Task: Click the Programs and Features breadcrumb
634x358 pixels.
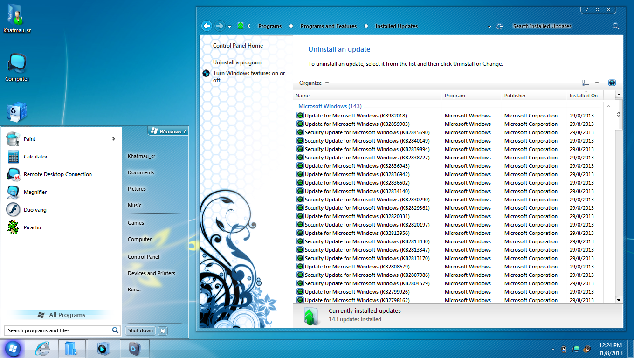Action: (x=329, y=26)
